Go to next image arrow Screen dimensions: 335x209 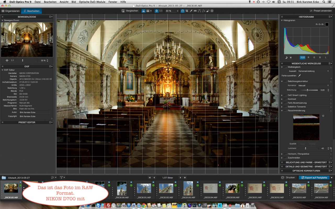180,178
